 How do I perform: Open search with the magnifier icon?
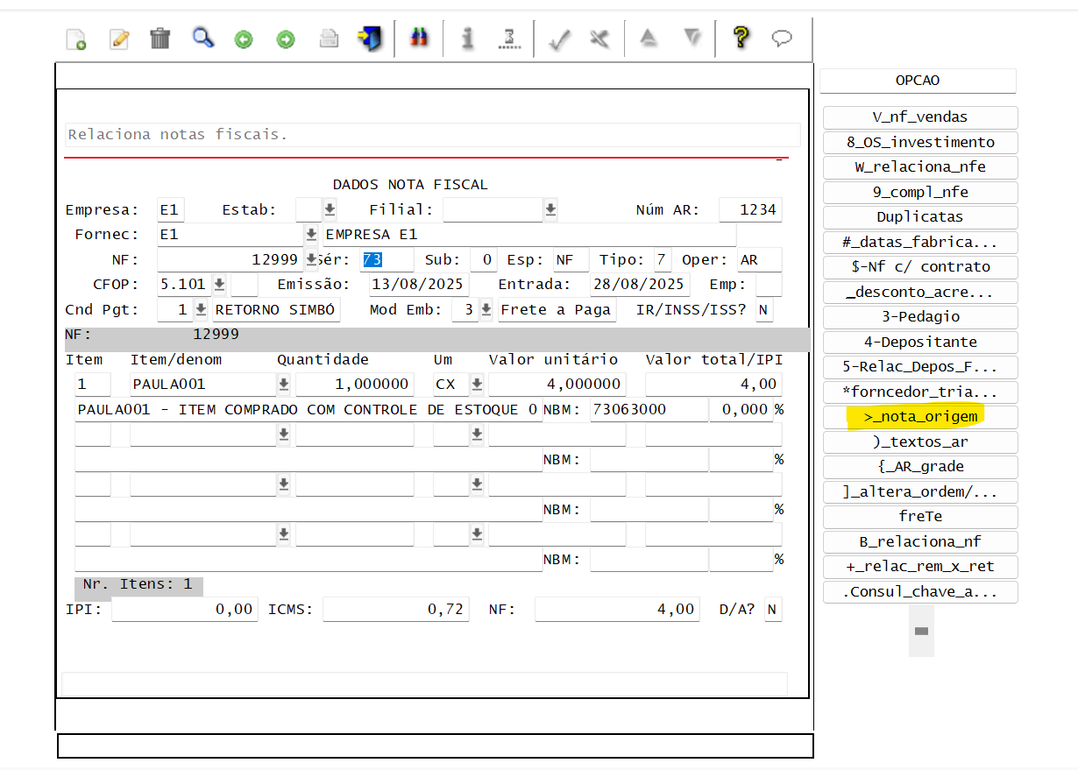[202, 39]
